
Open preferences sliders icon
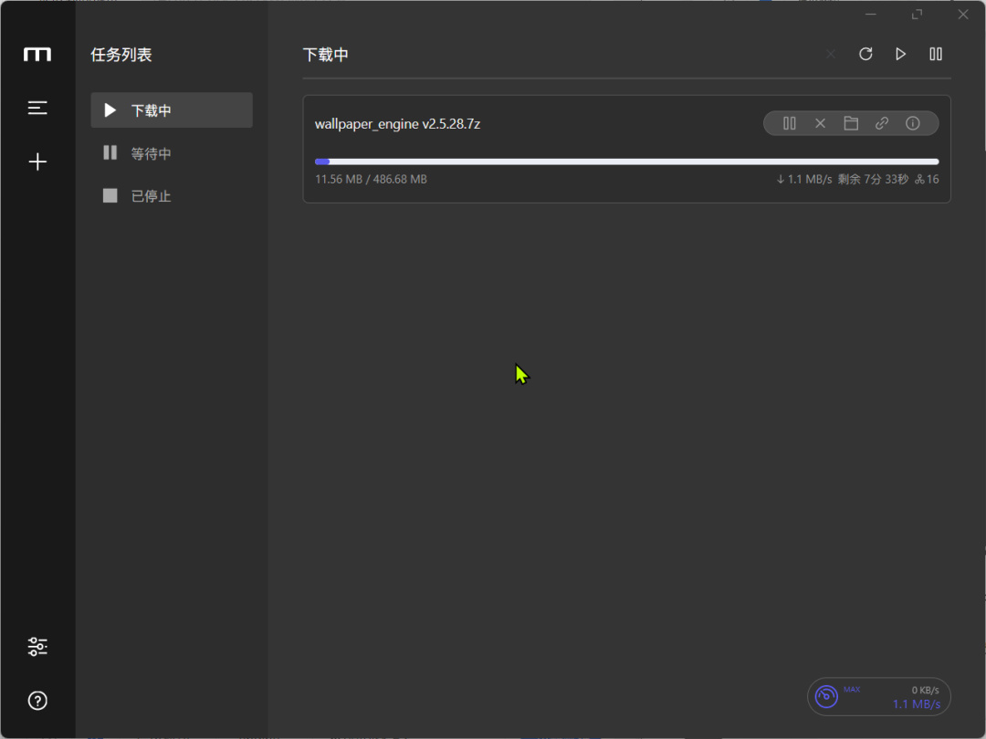click(x=37, y=646)
